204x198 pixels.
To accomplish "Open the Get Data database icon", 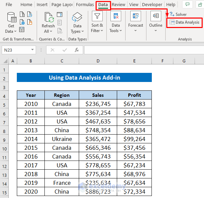I will 12,17.
